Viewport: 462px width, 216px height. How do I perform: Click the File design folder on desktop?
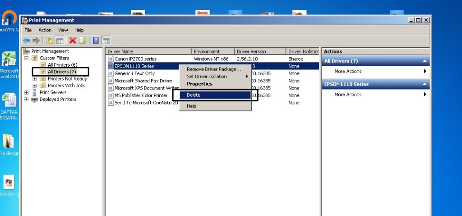[x=8, y=144]
